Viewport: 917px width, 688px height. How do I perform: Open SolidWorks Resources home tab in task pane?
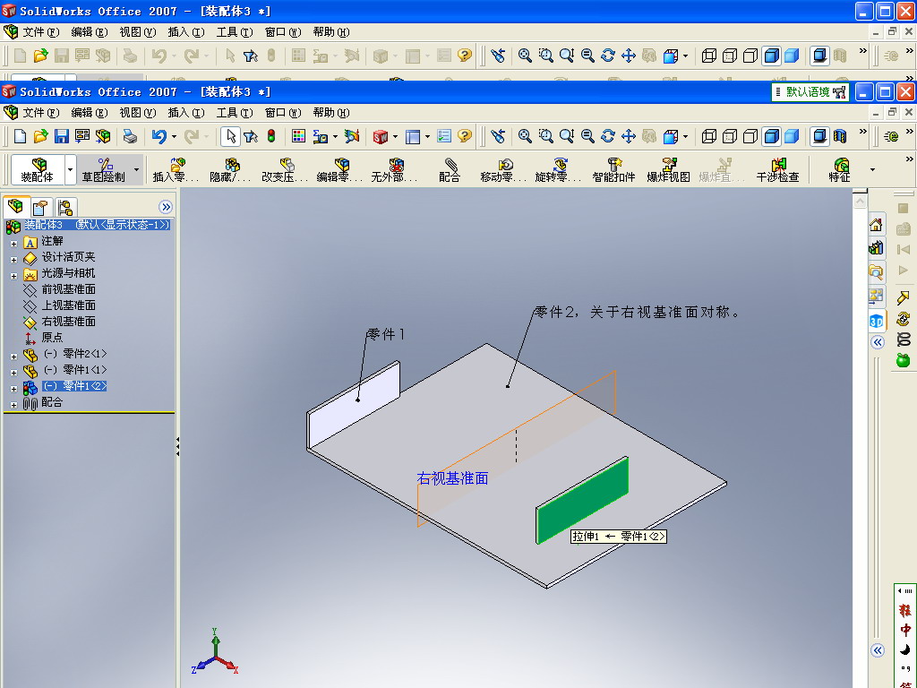[876, 225]
